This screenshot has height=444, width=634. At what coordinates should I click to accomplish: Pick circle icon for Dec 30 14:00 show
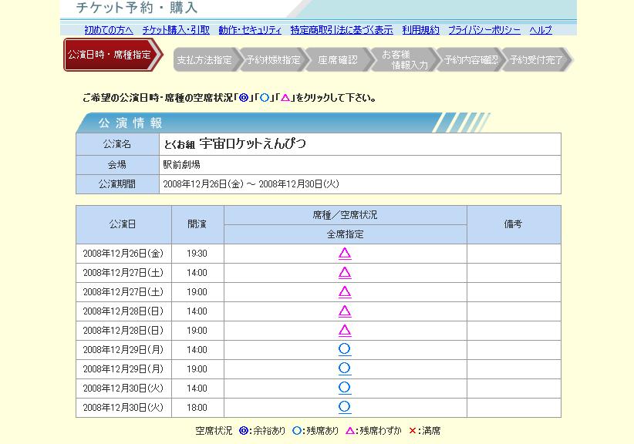tap(345, 388)
